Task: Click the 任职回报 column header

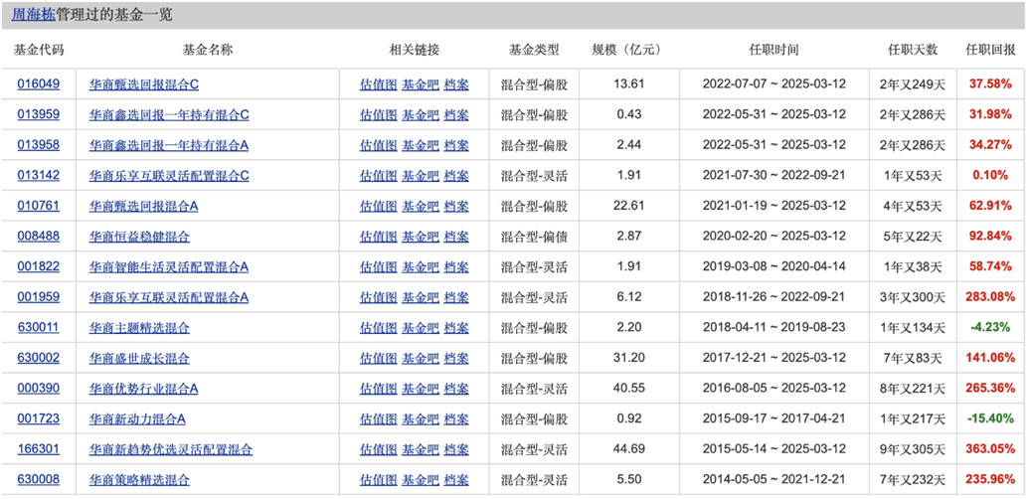Action: click(990, 50)
